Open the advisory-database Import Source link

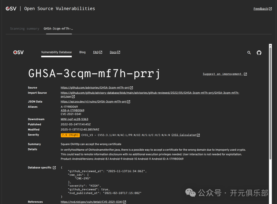[x=150, y=95]
